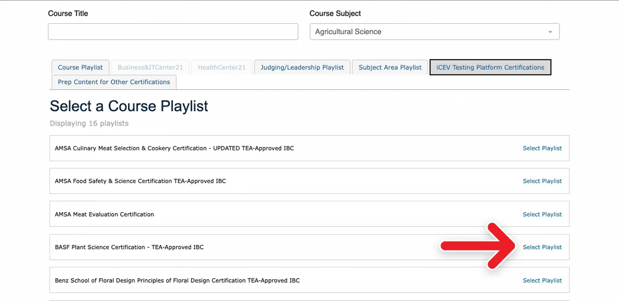Switch to Judging/Leadership Playlist tab

[x=302, y=67]
